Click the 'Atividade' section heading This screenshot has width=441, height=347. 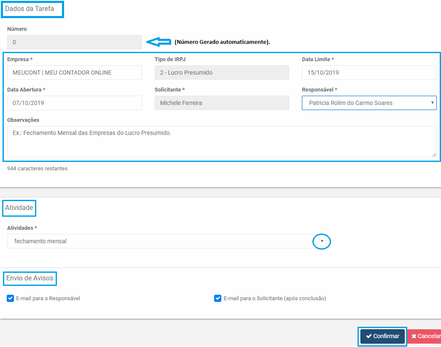(x=19, y=208)
